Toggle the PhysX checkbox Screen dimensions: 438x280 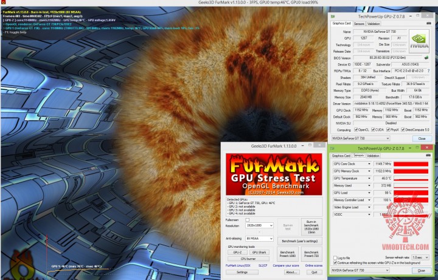point(388,130)
